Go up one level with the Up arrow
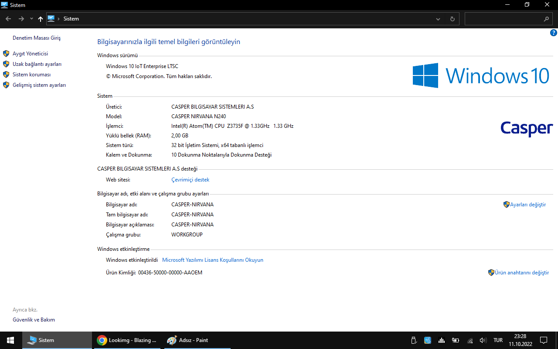Screen dimensions: 558x349 (x=41, y=19)
